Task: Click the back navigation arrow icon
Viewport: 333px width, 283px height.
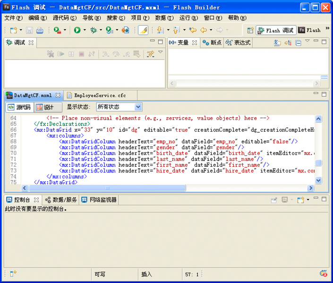Action: [204, 30]
